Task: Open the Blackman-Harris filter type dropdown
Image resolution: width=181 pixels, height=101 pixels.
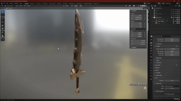Action: [172, 86]
